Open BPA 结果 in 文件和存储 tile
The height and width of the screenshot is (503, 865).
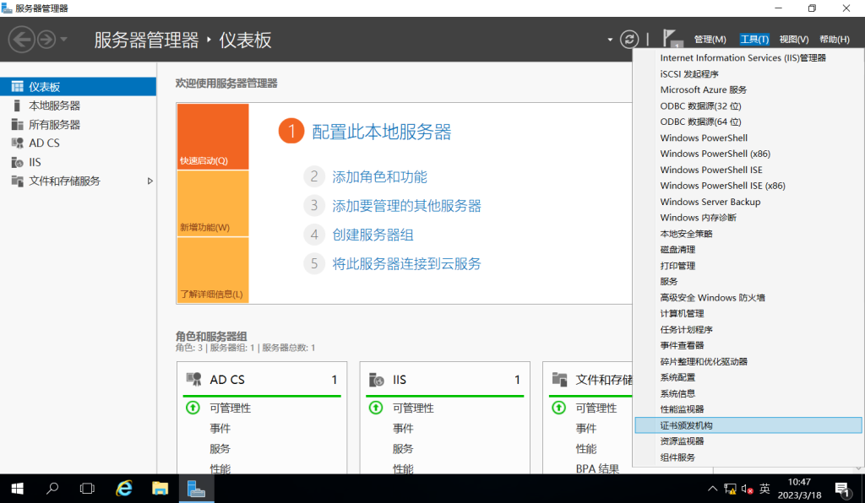pos(597,469)
